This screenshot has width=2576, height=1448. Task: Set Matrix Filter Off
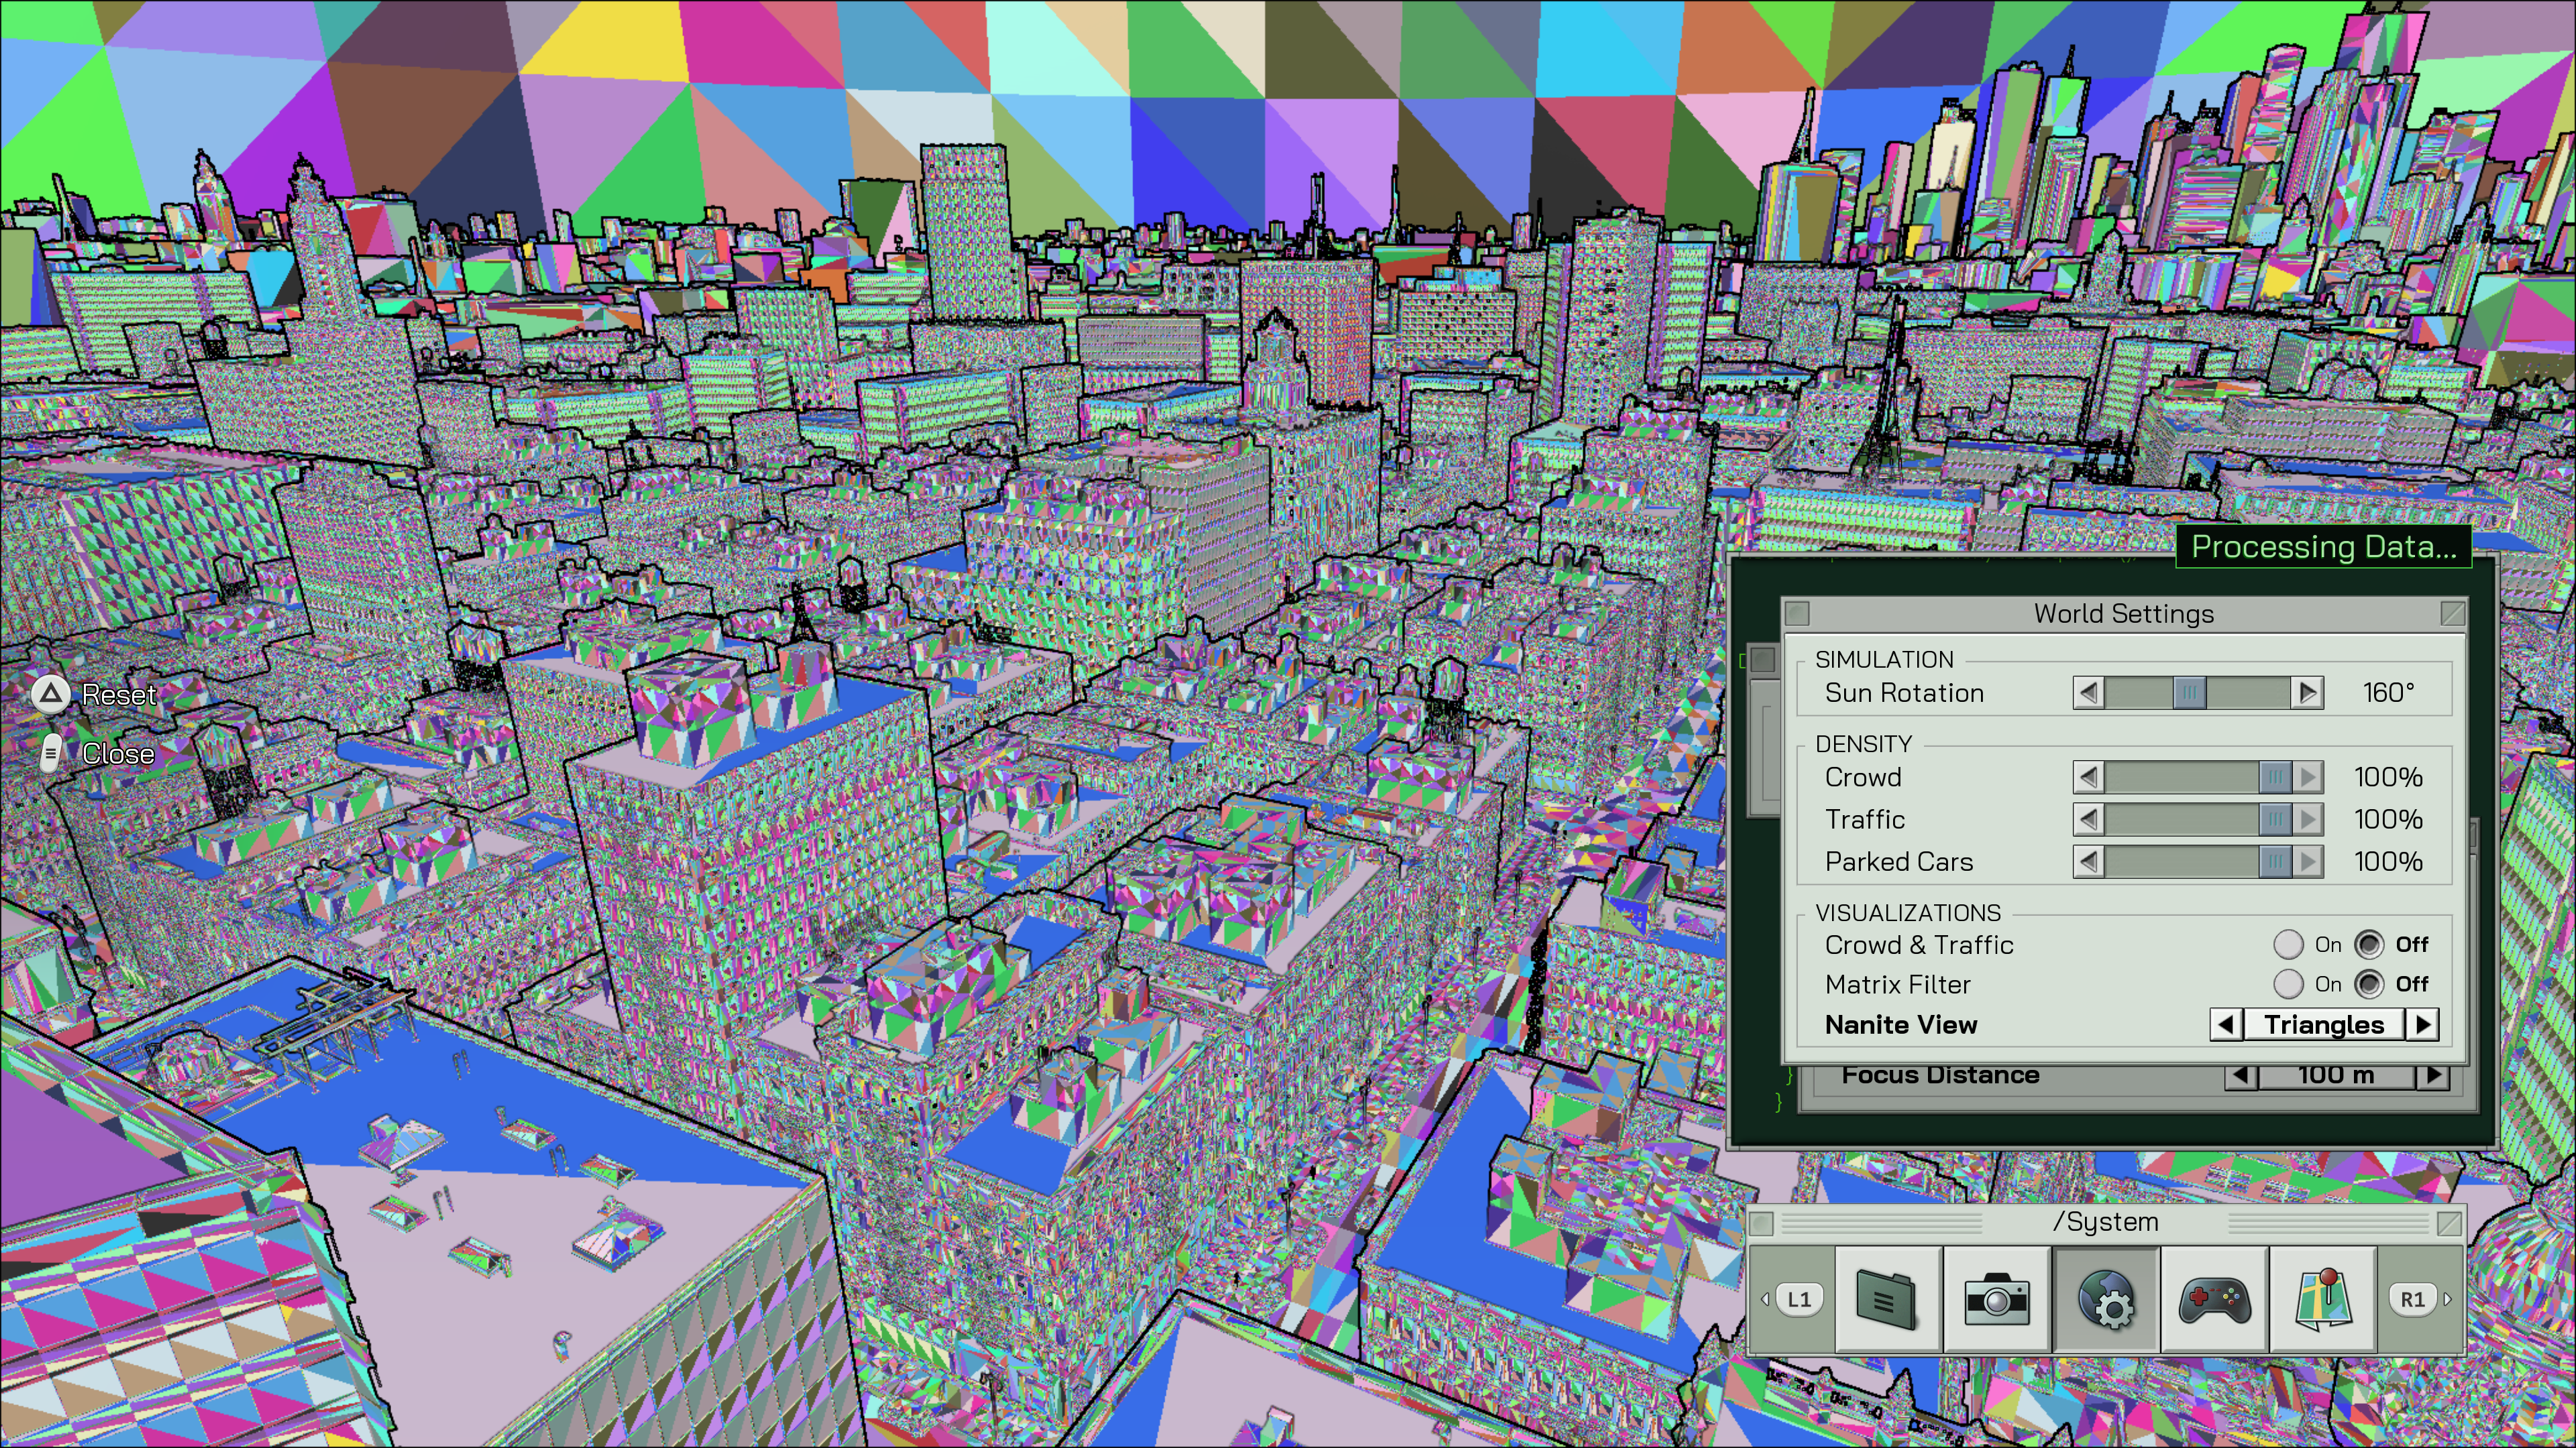tap(2368, 984)
